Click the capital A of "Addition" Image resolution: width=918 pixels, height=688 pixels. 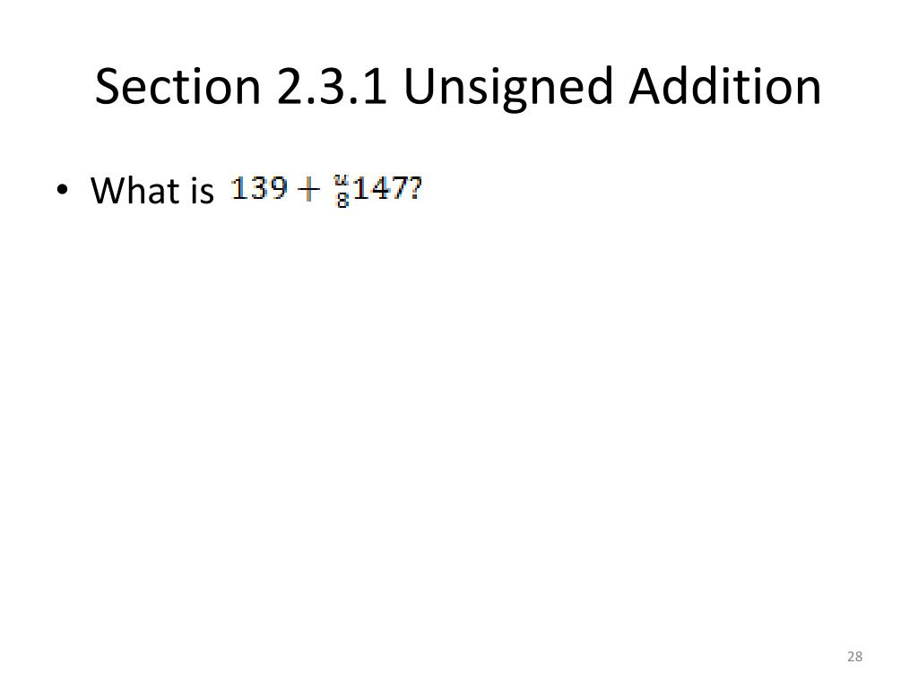[x=647, y=87]
